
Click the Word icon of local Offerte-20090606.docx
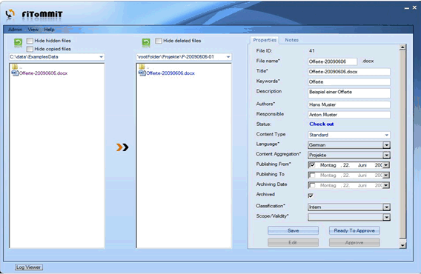pyautogui.click(x=15, y=73)
